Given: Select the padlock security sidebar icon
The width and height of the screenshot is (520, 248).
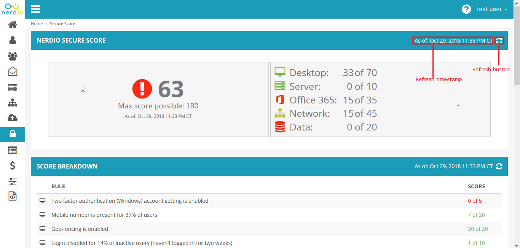Looking at the screenshot, I should click(13, 134).
